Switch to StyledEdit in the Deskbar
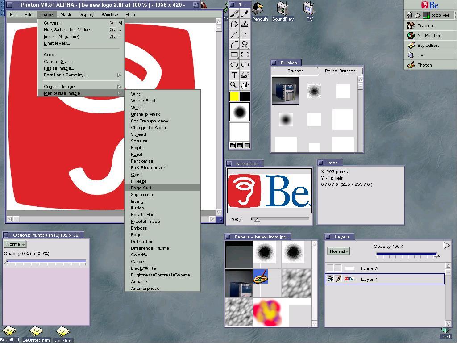This screenshot has width=457, height=343. tap(430, 45)
